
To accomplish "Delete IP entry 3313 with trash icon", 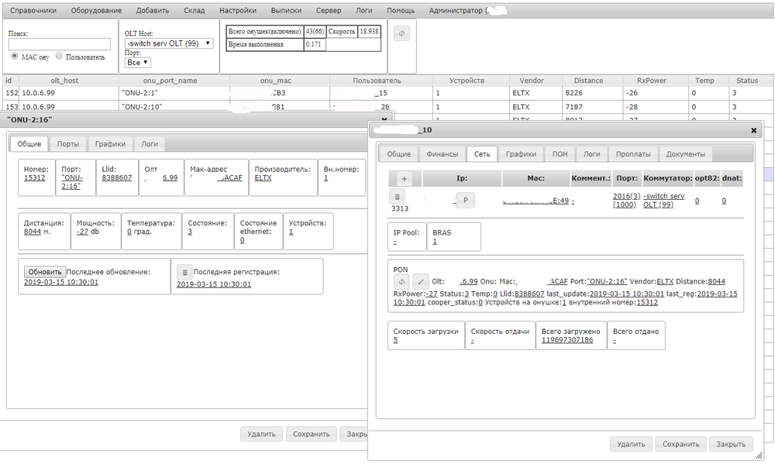I will 398,198.
